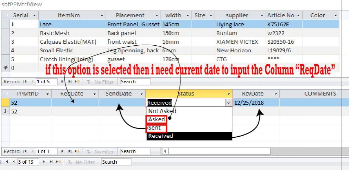Click the Back panel placement cell
The height and width of the screenshot is (170, 349).
133,33
